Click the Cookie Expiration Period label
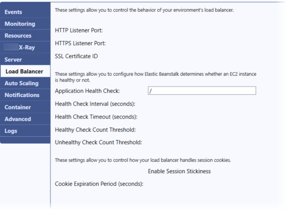This screenshot has height=210, width=287. (99, 183)
